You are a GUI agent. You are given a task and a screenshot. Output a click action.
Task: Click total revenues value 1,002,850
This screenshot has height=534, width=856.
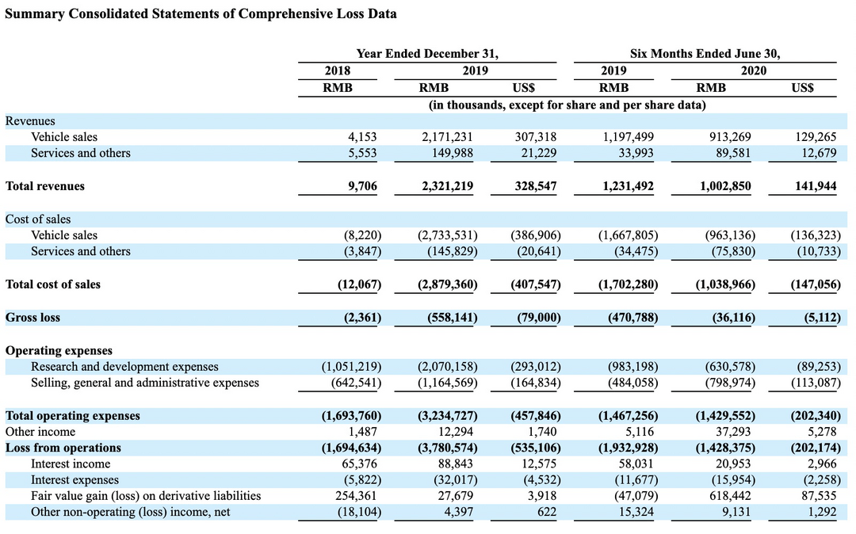[725, 186]
